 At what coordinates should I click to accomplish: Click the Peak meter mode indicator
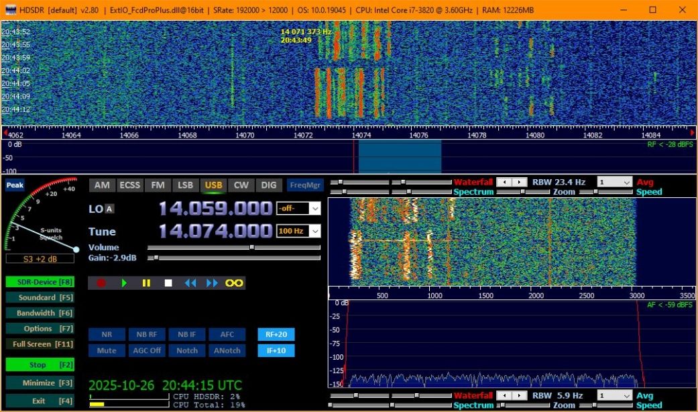click(x=15, y=185)
